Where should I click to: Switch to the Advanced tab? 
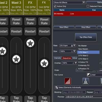pos(75,58)
